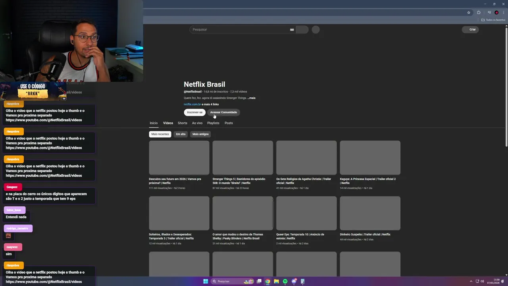Click the YouTube search submit button
This screenshot has height=286, width=508.
302,29
